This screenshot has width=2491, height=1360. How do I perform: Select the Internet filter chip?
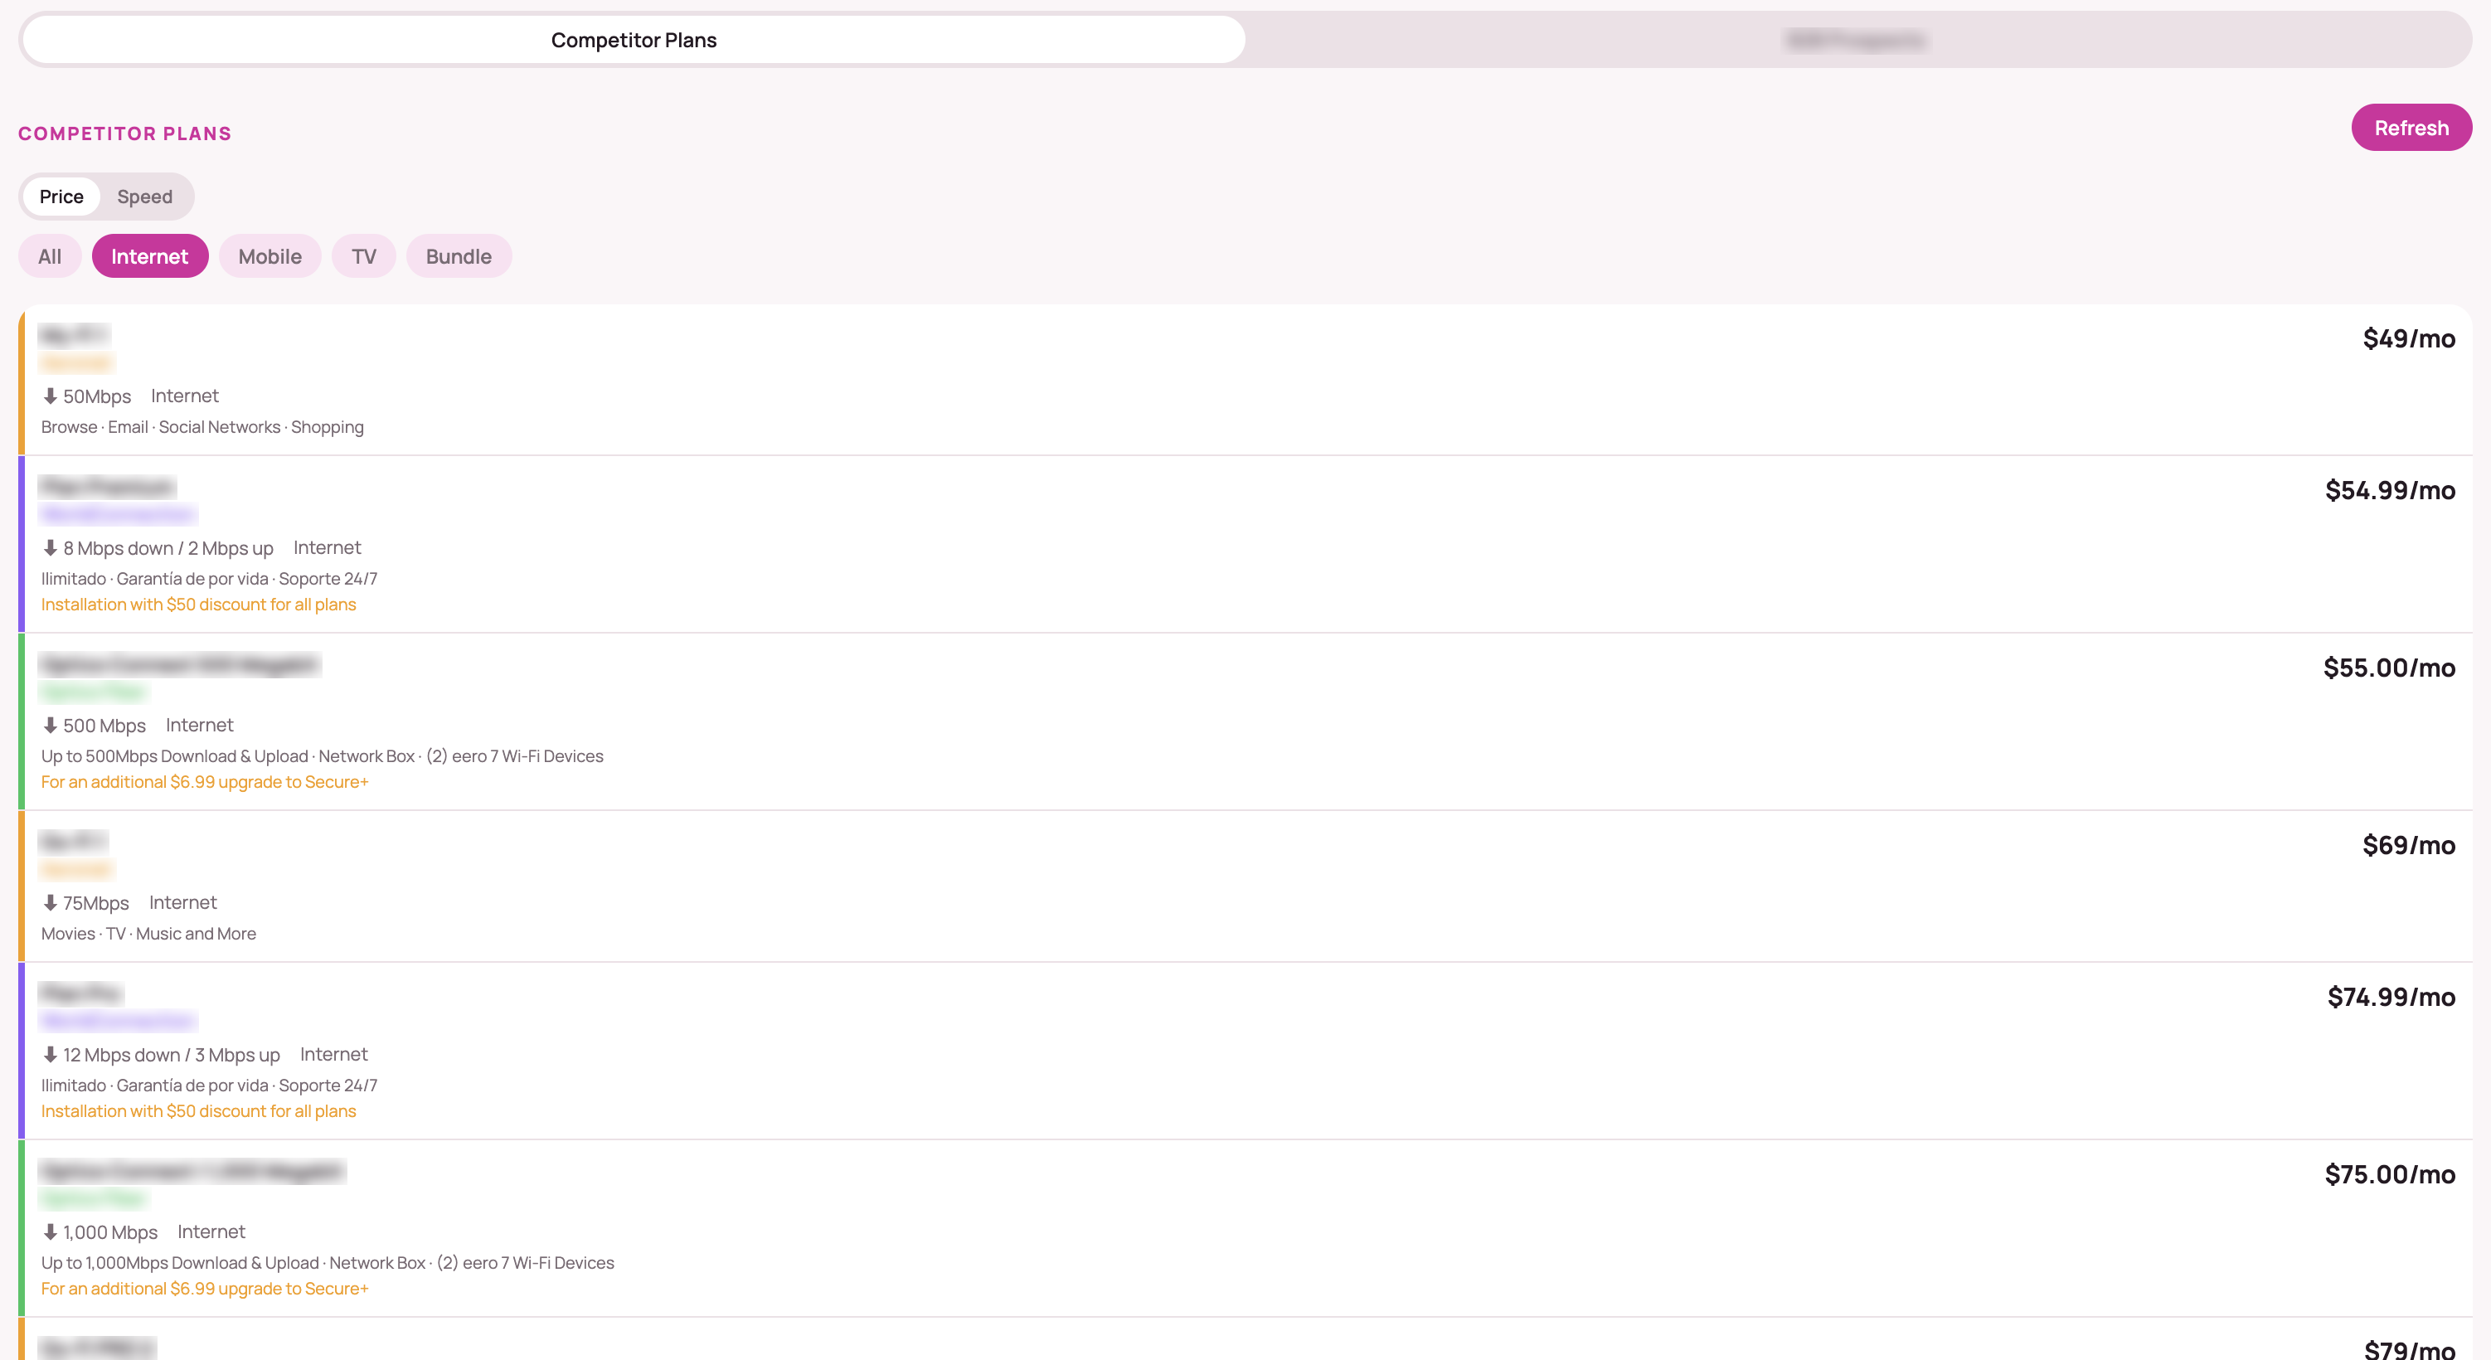150,256
